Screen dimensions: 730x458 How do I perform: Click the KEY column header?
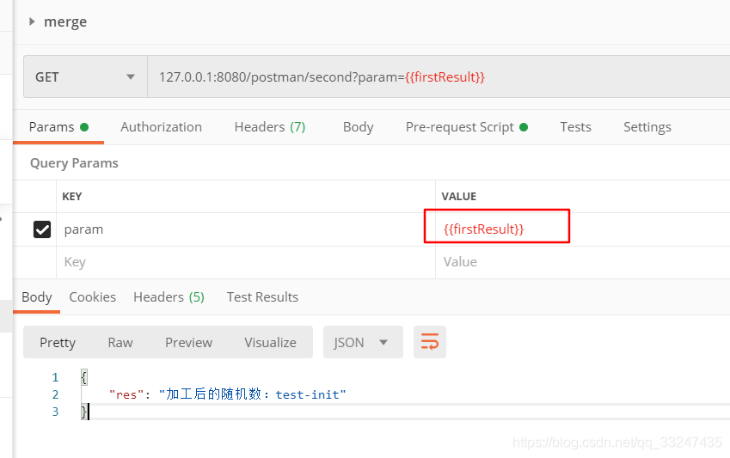tap(72, 197)
